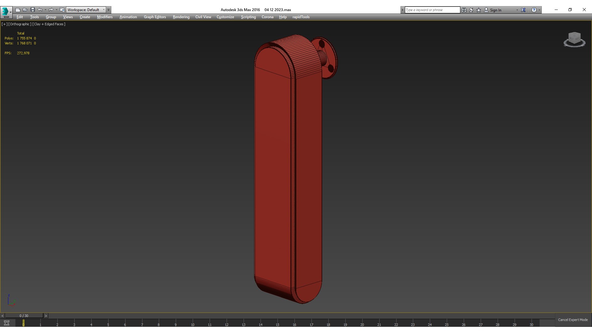Click the New Scene icon

18,10
